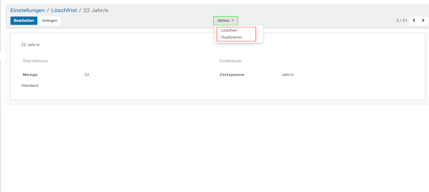Screen dimensions: 429x192
Task: Go to the next record arrow
Action: 423,20
